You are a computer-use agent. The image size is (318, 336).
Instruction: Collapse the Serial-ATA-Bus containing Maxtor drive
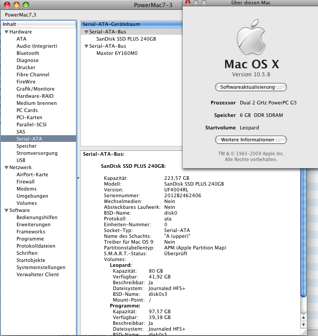coord(86,46)
